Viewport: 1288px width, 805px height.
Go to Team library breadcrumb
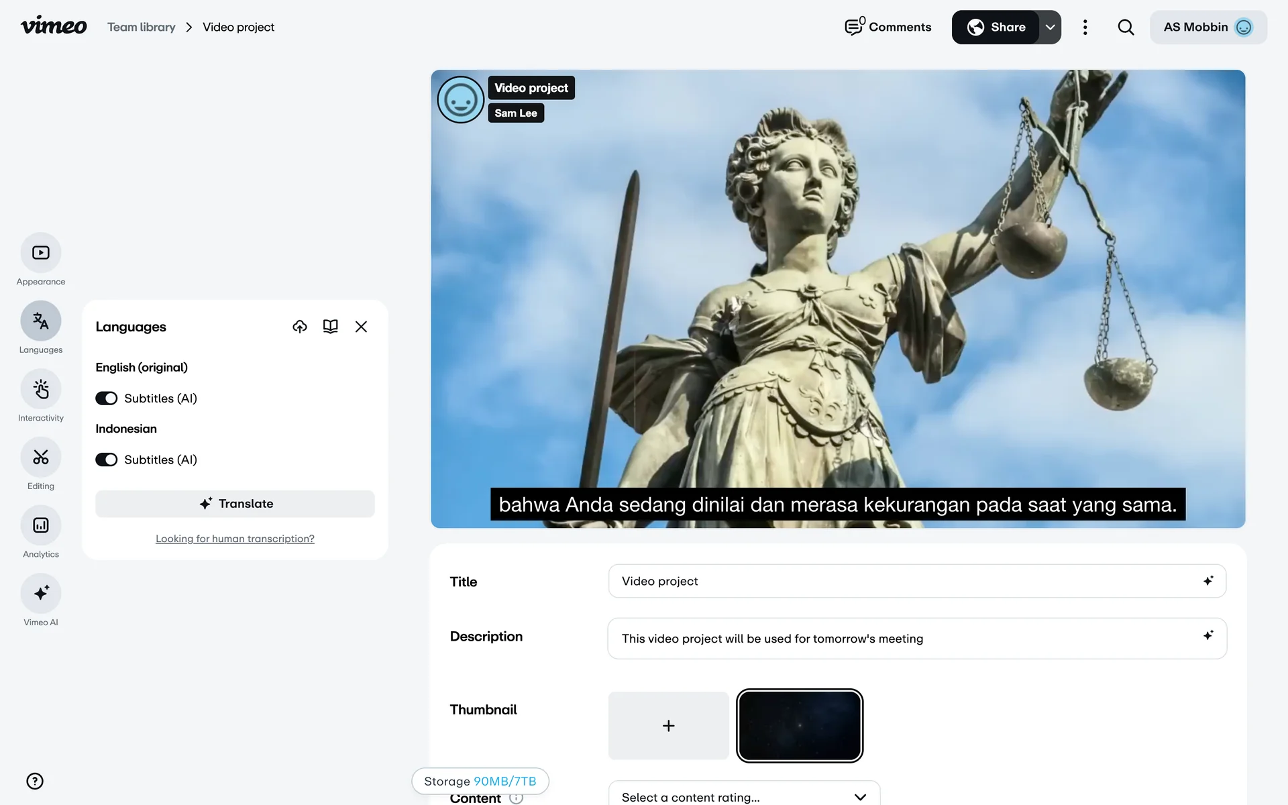click(141, 28)
